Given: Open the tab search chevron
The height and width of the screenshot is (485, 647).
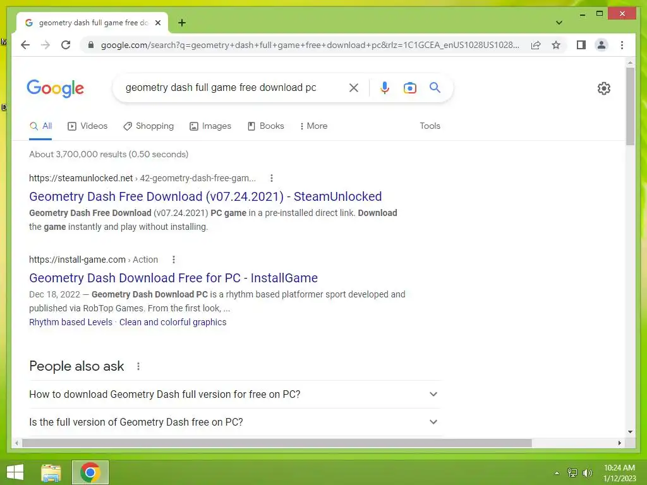Looking at the screenshot, I should [x=559, y=23].
